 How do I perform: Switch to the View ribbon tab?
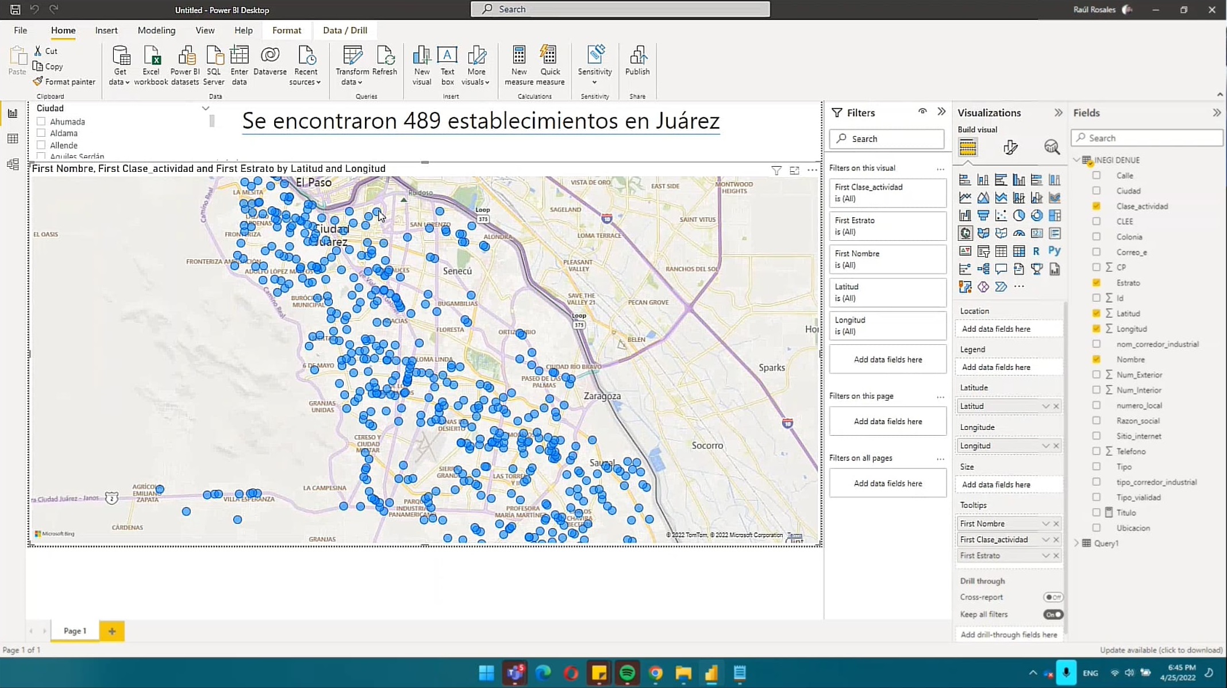pyautogui.click(x=205, y=30)
